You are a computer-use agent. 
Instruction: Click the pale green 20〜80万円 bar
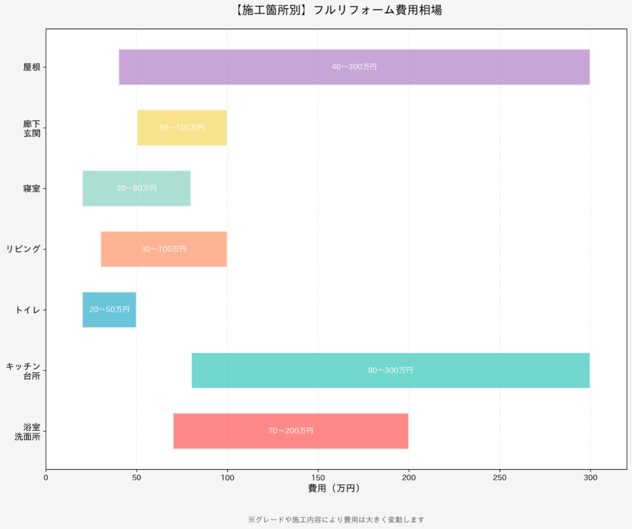click(136, 188)
